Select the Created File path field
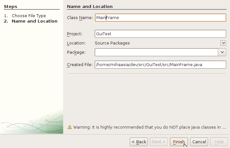Image resolution: width=230 pixels, height=148 pixels. 160,64
